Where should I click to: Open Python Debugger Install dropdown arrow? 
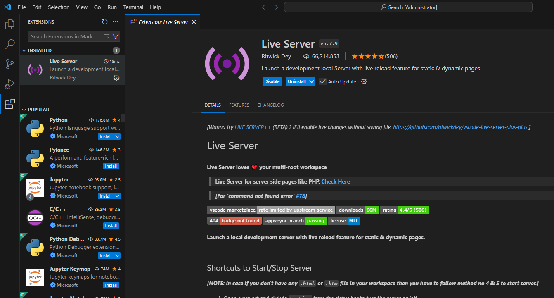[x=117, y=255]
